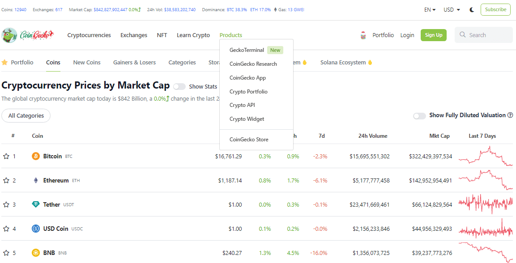This screenshot has width=516, height=263.
Task: Click the 24h Vol value link
Action: pyautogui.click(x=179, y=10)
